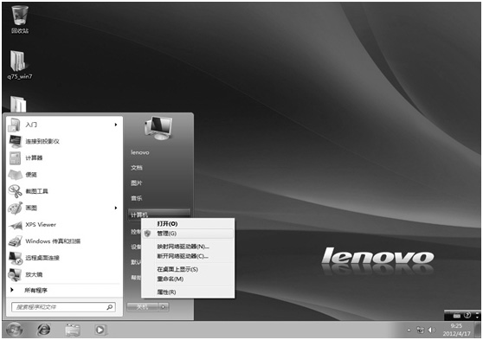Screen dimensions: 483x340
Task: Open the 画图 Paint program
Action: click(63, 208)
